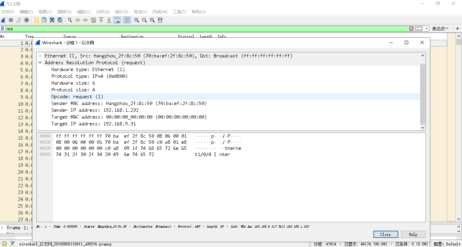Select the Protocol type: IPv4 field
The height and width of the screenshot is (247, 462).
[x=89, y=76]
